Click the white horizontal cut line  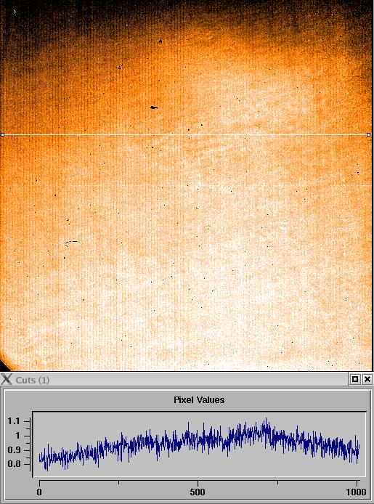coord(186,134)
